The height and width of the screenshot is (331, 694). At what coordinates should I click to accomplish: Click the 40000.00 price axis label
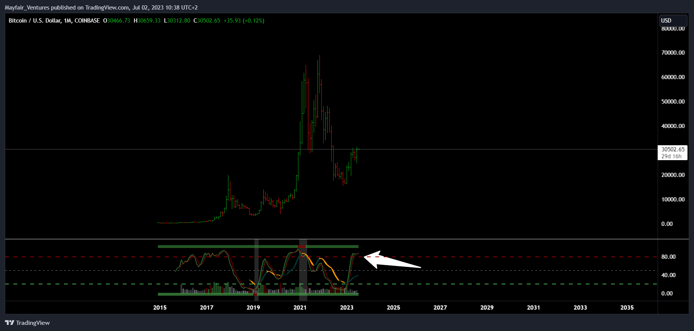tap(673, 126)
